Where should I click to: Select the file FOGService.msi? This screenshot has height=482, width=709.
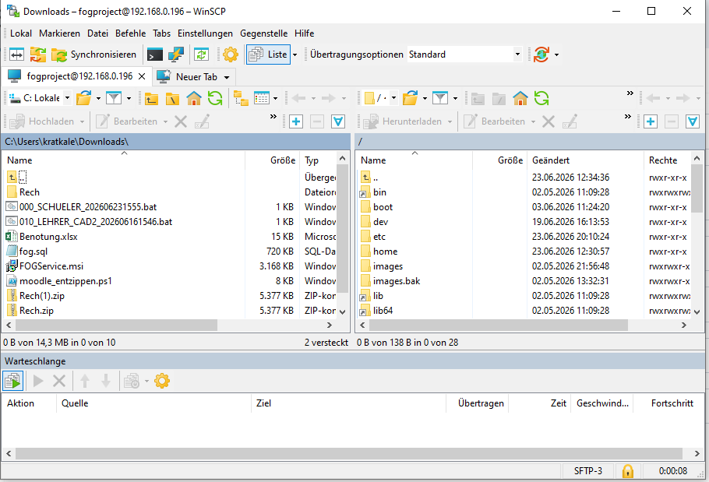(x=51, y=266)
